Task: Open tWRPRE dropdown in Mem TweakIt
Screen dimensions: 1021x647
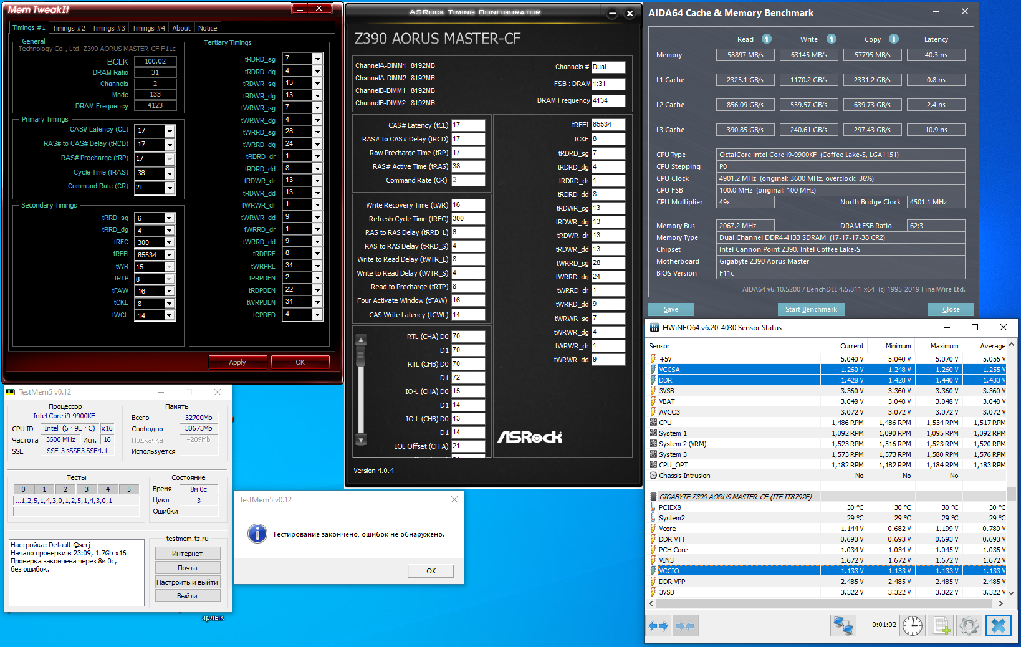Action: pyautogui.click(x=317, y=266)
